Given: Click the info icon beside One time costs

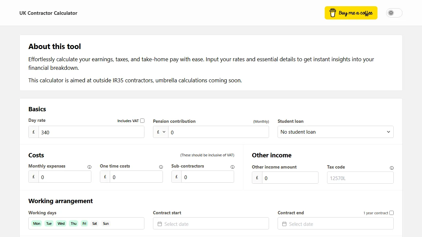Looking at the screenshot, I should coord(161,167).
